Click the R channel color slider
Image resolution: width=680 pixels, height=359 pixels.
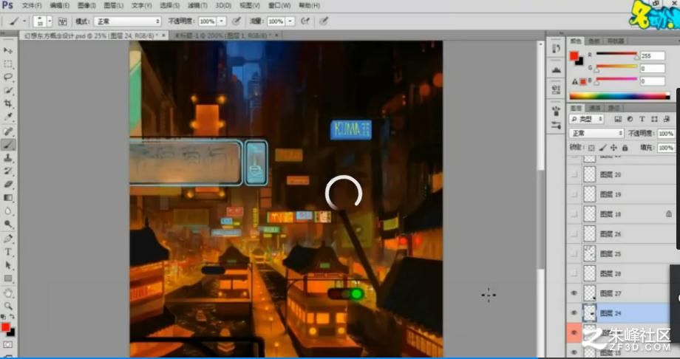(x=616, y=54)
